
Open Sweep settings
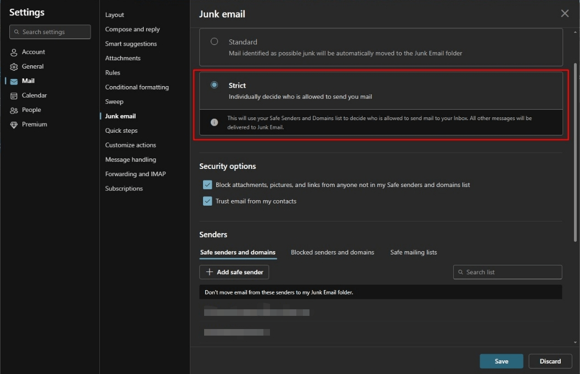[114, 101]
